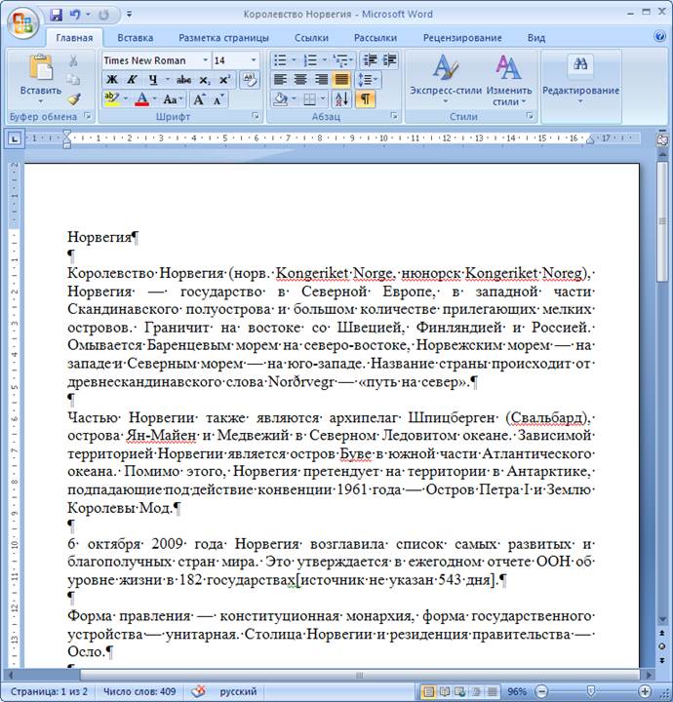Switch to the Вставка tab

tap(135, 37)
